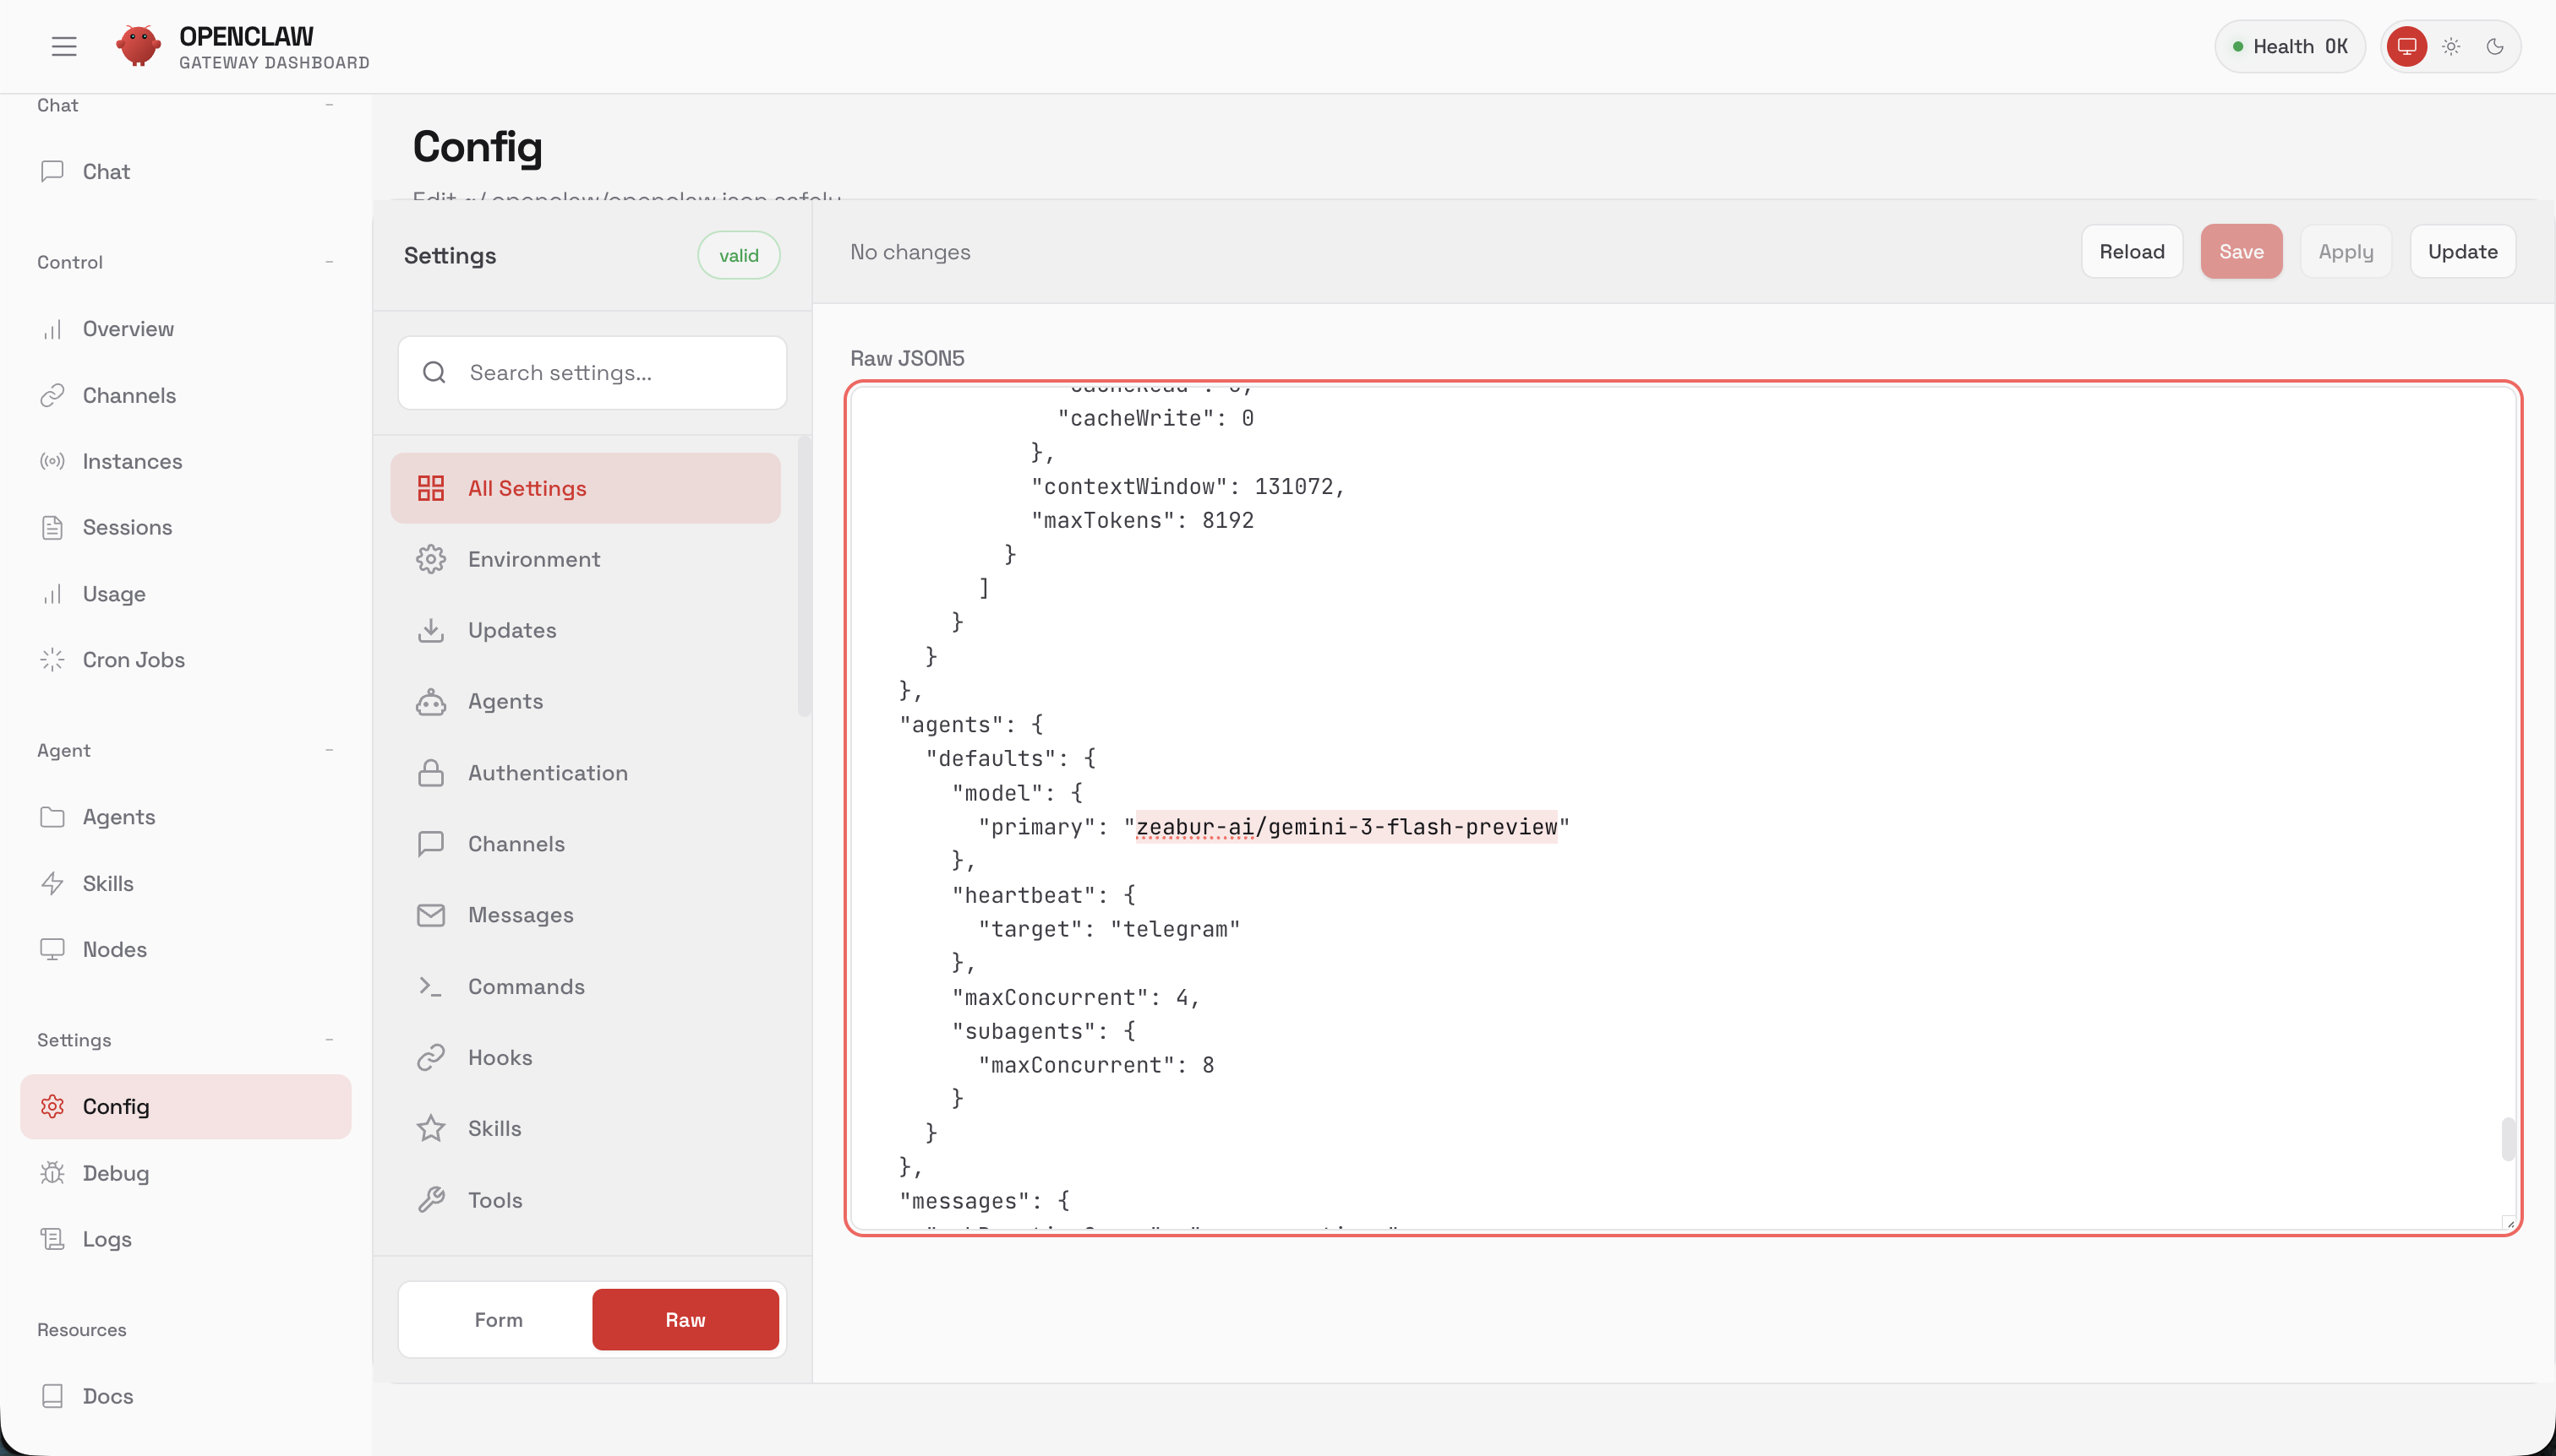Open Cron Jobs from the sidebar
Image resolution: width=2556 pixels, height=1456 pixels.
point(133,660)
